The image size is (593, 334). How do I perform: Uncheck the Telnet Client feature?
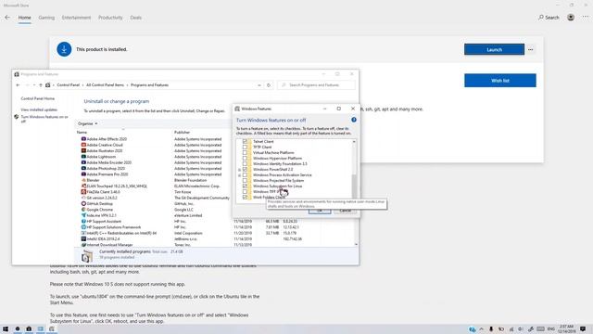pyautogui.click(x=245, y=141)
